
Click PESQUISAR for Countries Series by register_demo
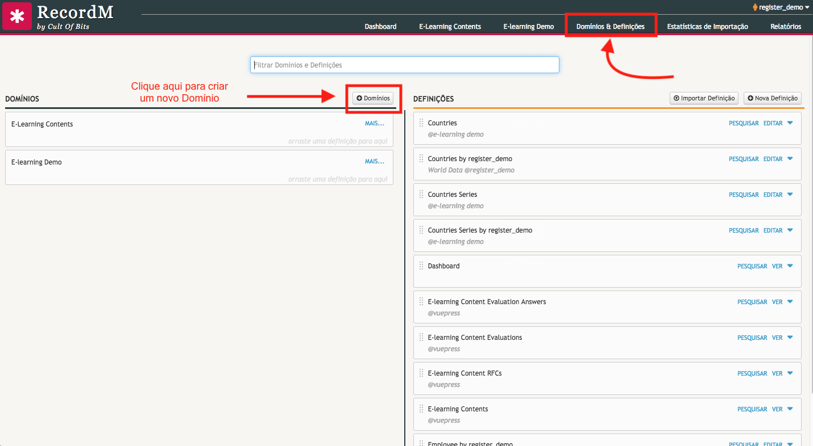(744, 230)
